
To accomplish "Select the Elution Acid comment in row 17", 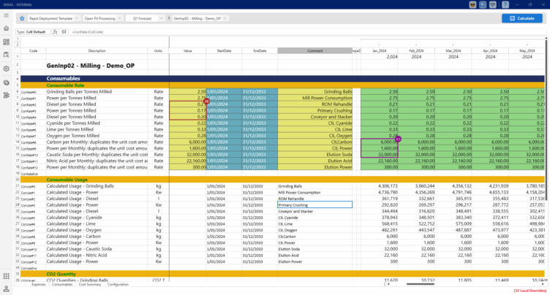I will coord(314,161).
